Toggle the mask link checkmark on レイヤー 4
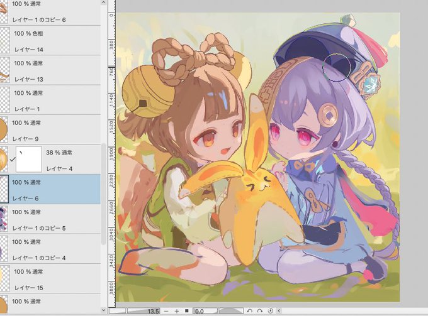The height and width of the screenshot is (316, 428). tap(13, 160)
